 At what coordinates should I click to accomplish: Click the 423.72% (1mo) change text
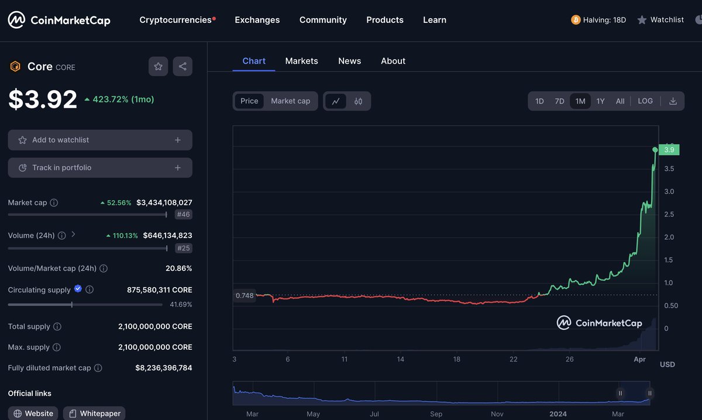click(119, 99)
